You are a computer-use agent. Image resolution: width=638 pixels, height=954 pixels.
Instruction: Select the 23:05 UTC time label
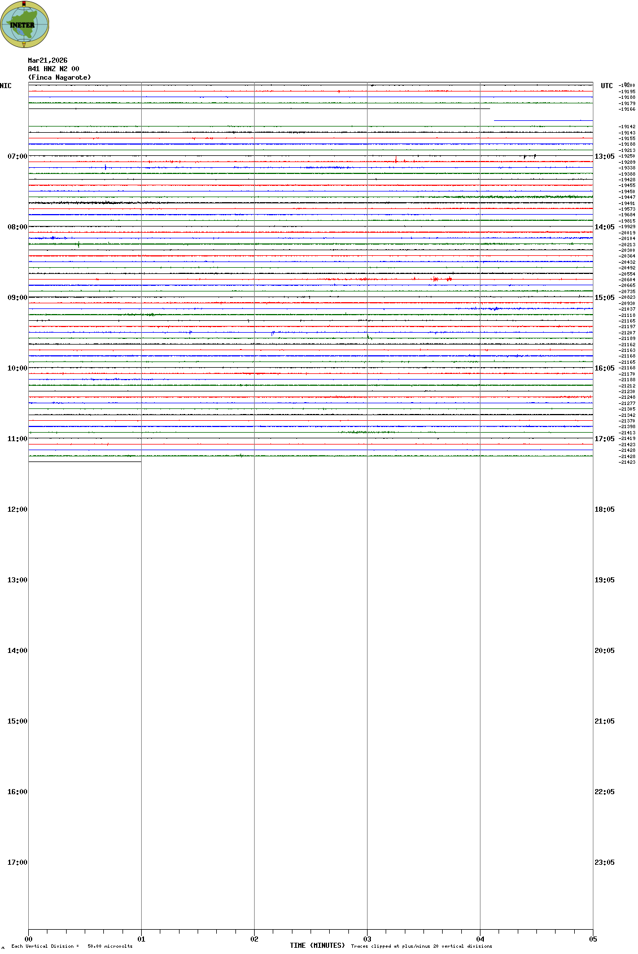604,862
